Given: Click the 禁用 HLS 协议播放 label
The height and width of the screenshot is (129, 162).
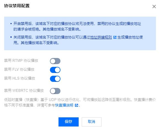Looking at the screenshot, I should (20, 78).
